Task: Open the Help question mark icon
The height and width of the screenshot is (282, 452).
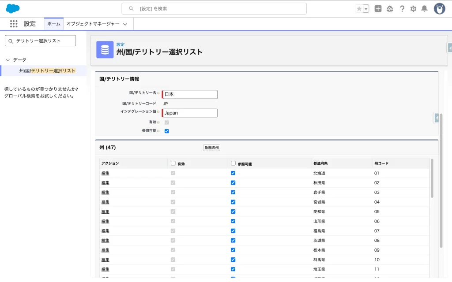Action: pos(402,9)
